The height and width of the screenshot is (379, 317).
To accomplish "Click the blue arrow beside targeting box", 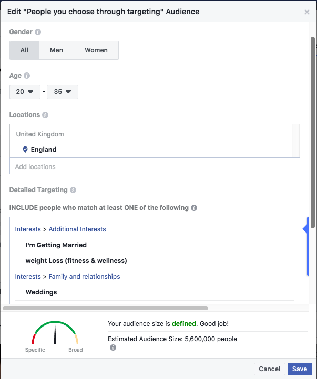I will click(305, 229).
